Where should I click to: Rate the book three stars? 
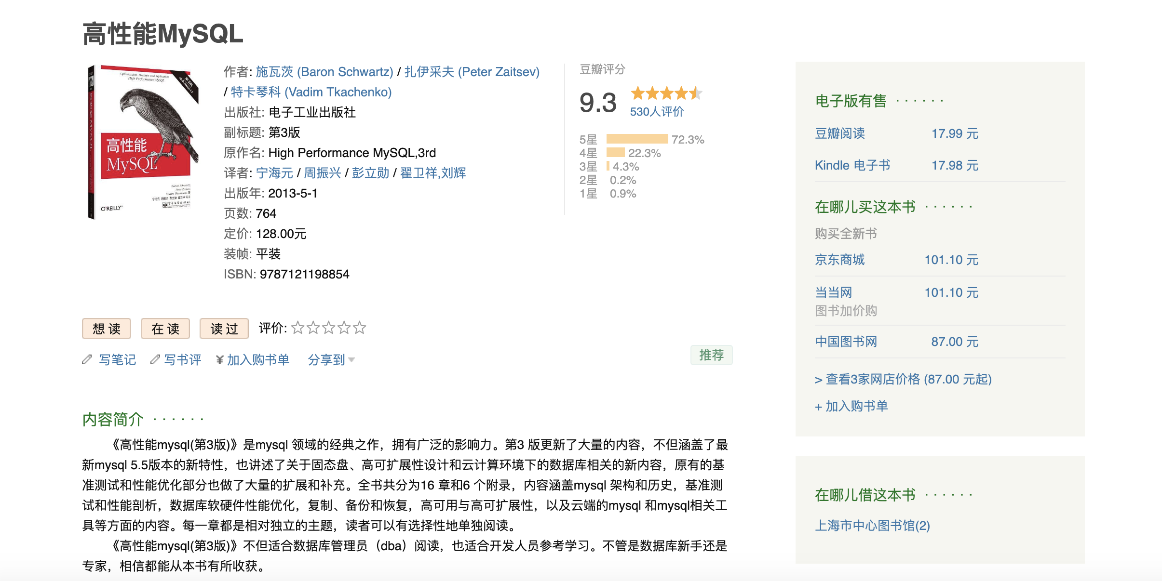[329, 328]
